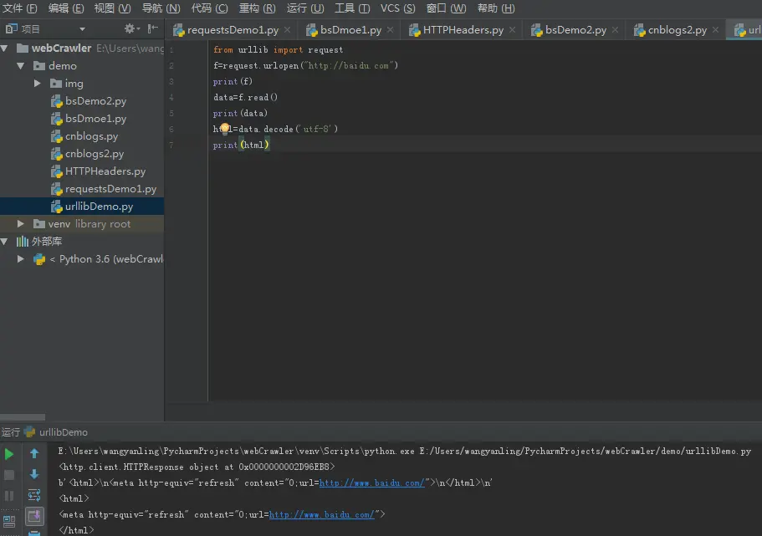Open the 项目 view dropdown arrow
This screenshot has width=762, height=536.
82,29
